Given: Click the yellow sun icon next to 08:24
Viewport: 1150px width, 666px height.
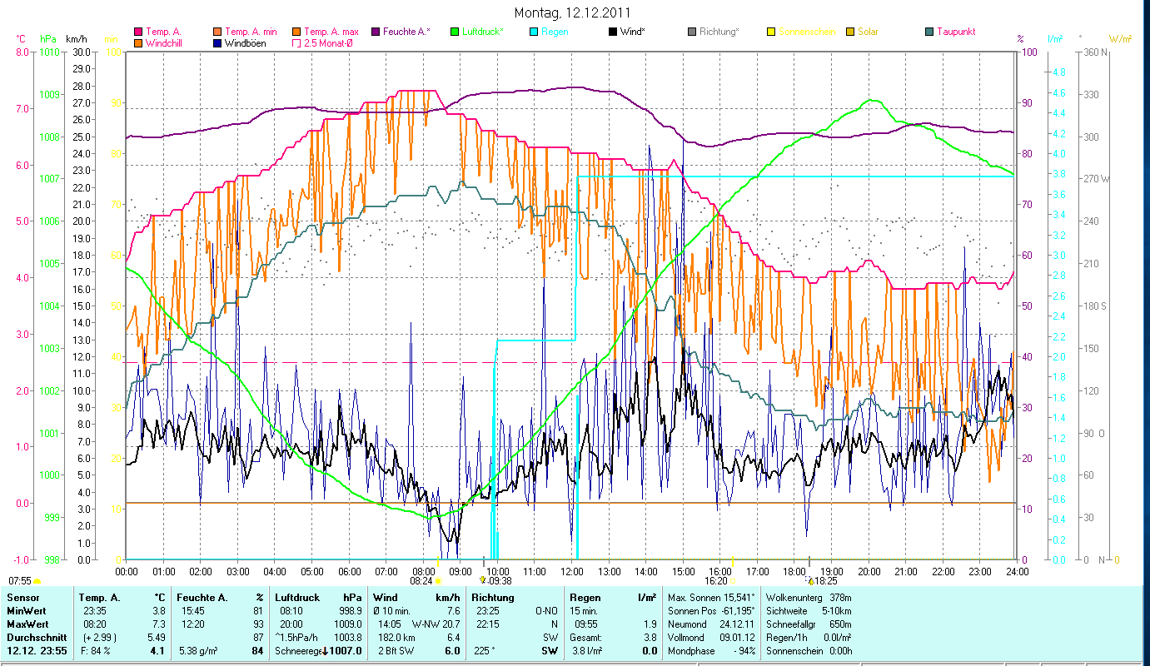Looking at the screenshot, I should 439,581.
